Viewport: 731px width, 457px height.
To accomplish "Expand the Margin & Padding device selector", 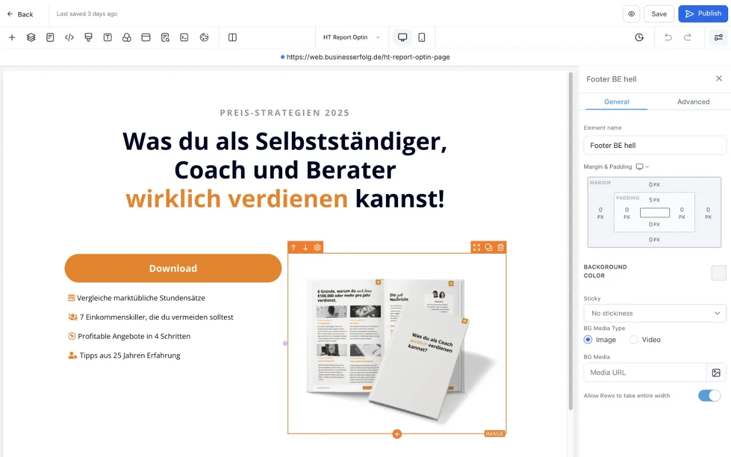I will [x=642, y=166].
